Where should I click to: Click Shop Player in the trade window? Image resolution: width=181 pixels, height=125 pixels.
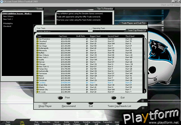pos(45,106)
